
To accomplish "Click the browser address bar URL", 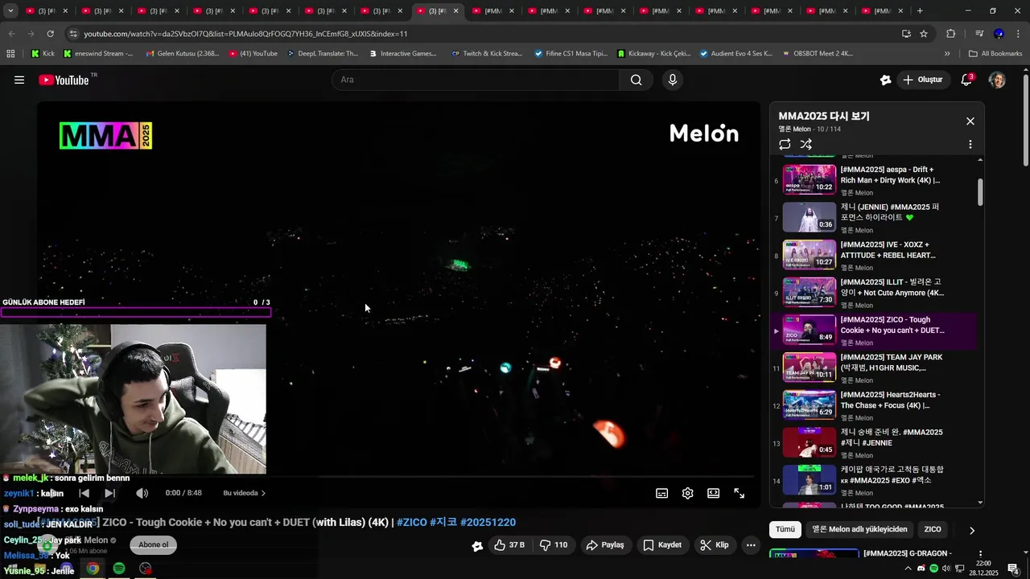I will coord(245,34).
